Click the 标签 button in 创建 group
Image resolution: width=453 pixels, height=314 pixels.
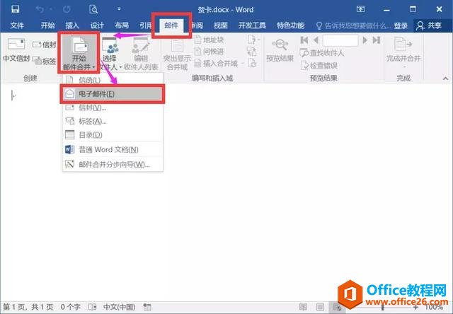pos(44,61)
